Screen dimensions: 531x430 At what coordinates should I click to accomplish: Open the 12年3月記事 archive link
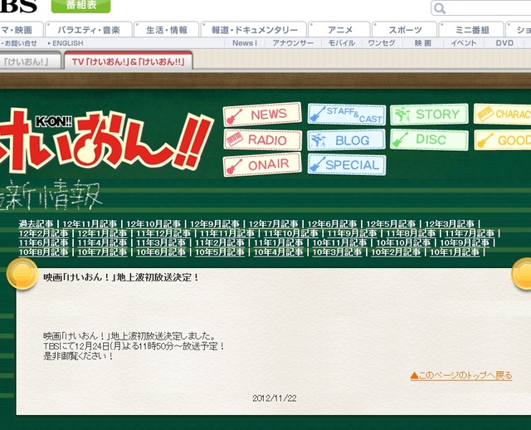click(450, 224)
